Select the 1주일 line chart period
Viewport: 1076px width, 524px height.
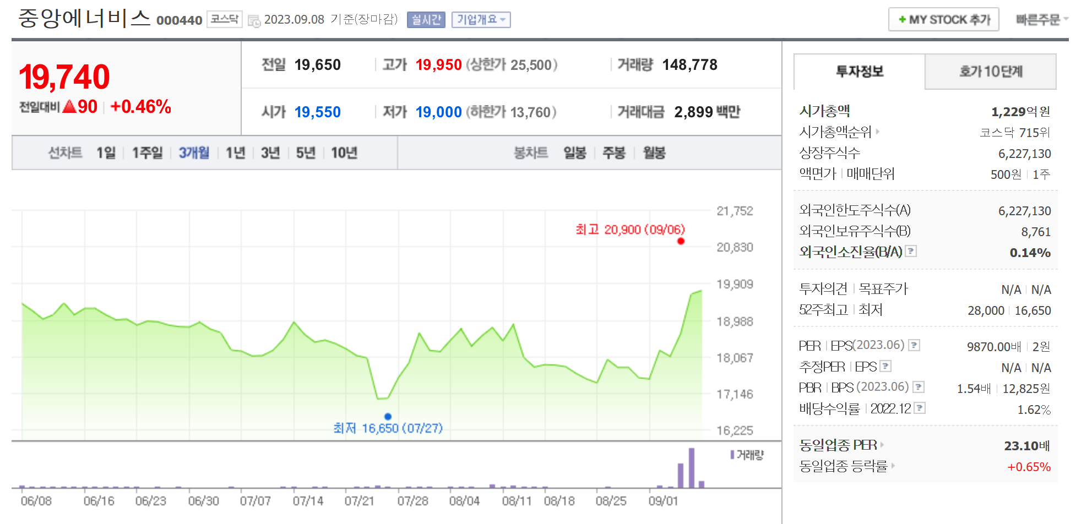[x=147, y=152]
